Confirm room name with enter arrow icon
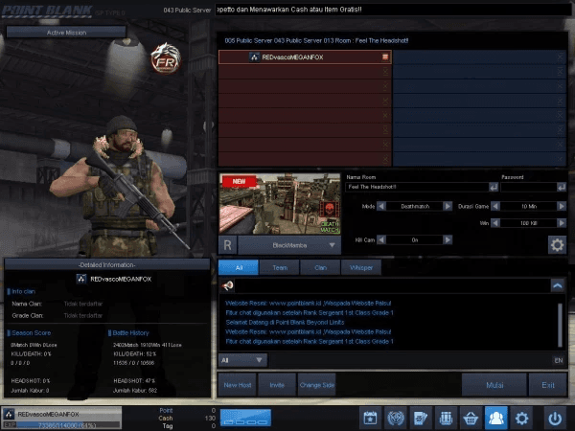Screen dimensions: 575x431 [494, 187]
